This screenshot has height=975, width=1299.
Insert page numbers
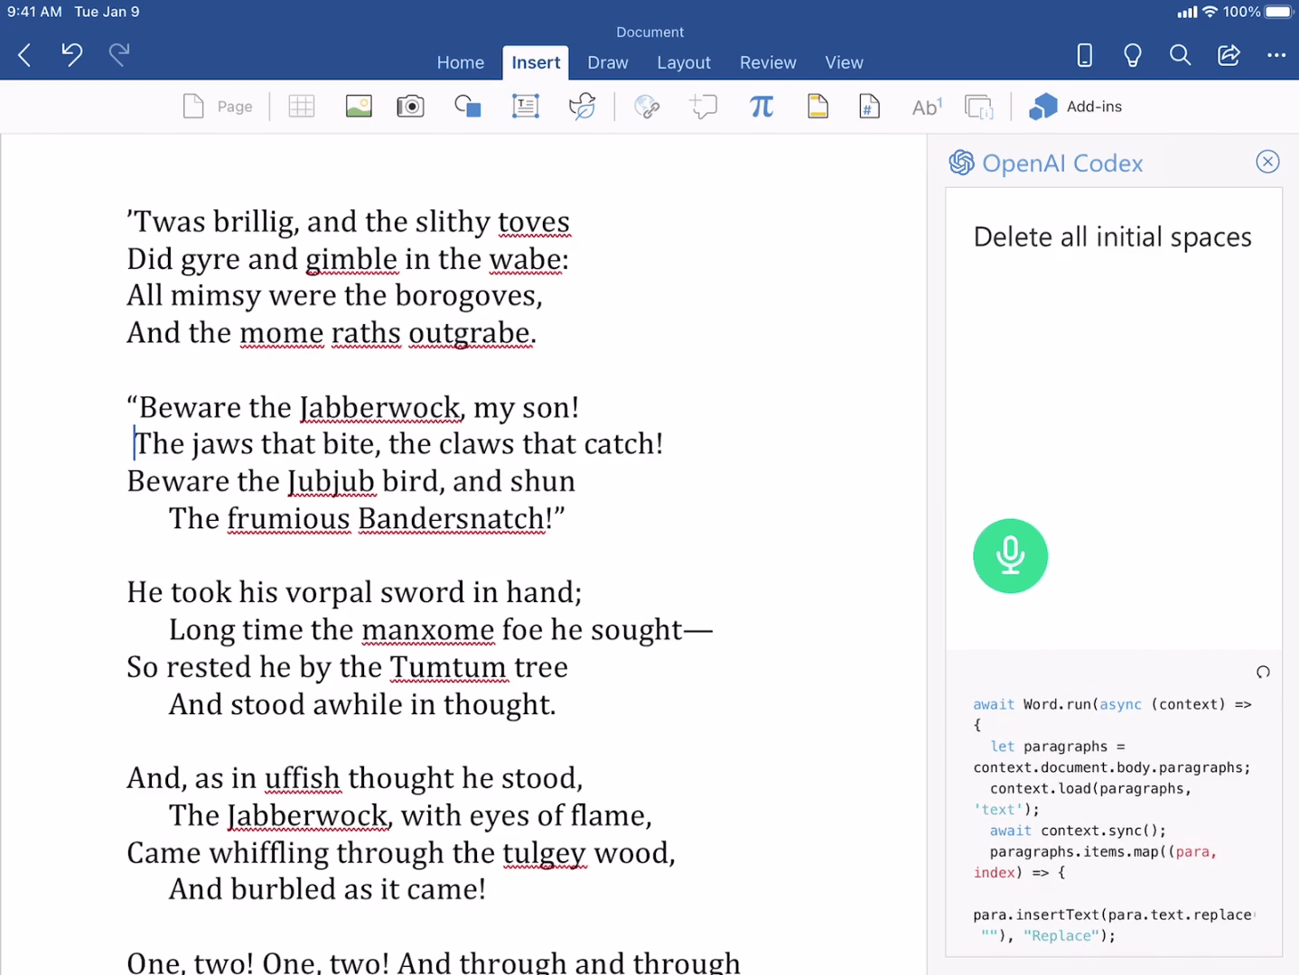coord(869,107)
